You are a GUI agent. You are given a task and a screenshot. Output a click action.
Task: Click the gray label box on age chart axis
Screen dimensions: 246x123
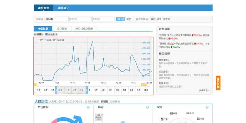(x=98, y=117)
